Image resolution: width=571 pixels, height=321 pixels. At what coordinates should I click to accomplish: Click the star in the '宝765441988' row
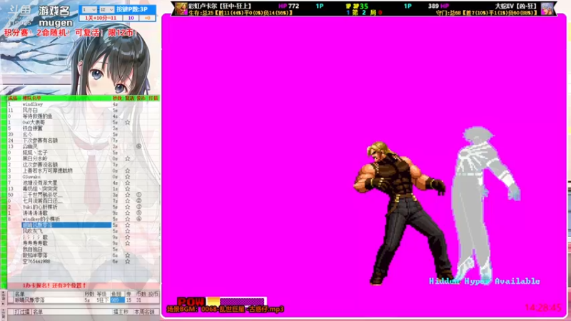128,261
